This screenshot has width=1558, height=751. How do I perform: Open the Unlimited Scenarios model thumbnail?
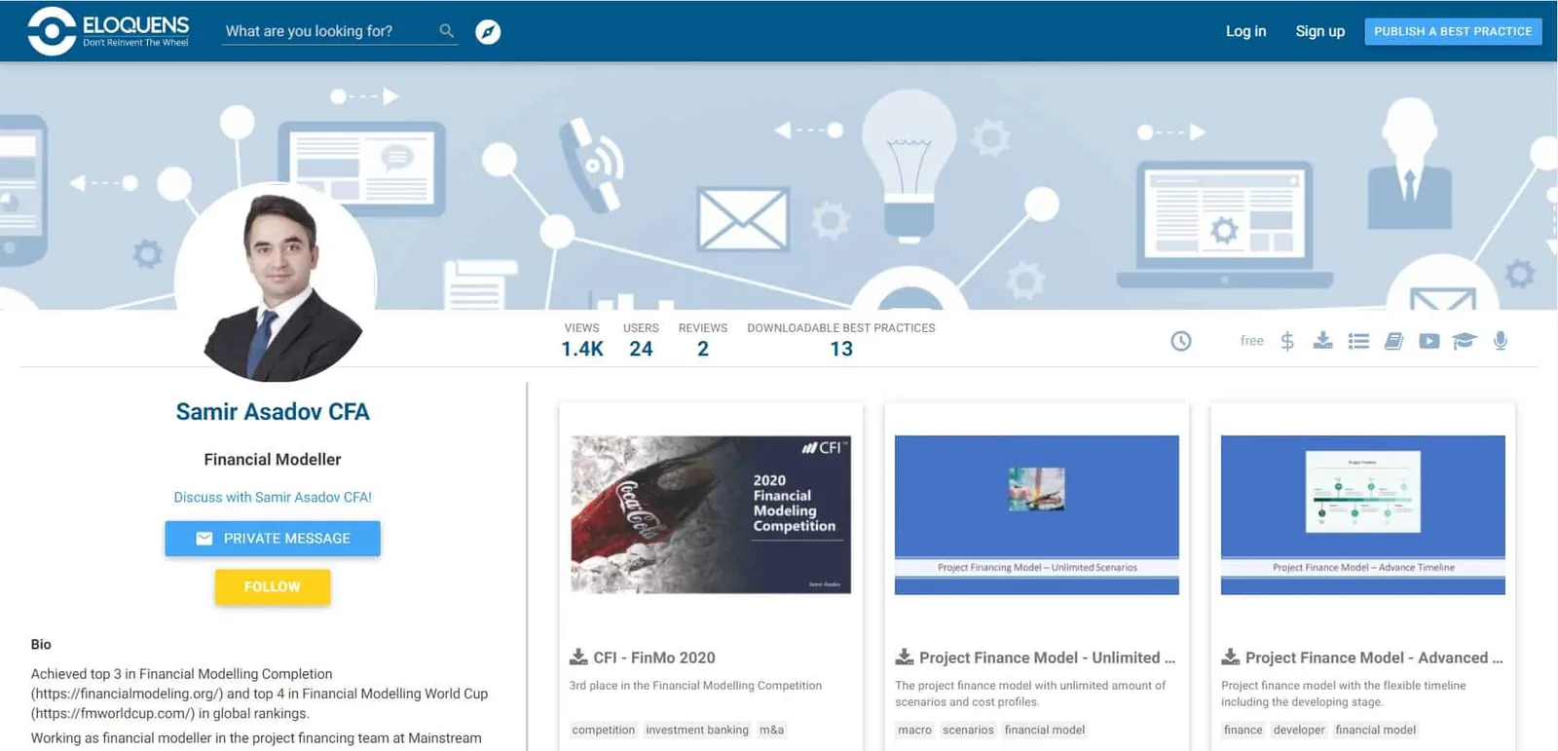[1037, 514]
